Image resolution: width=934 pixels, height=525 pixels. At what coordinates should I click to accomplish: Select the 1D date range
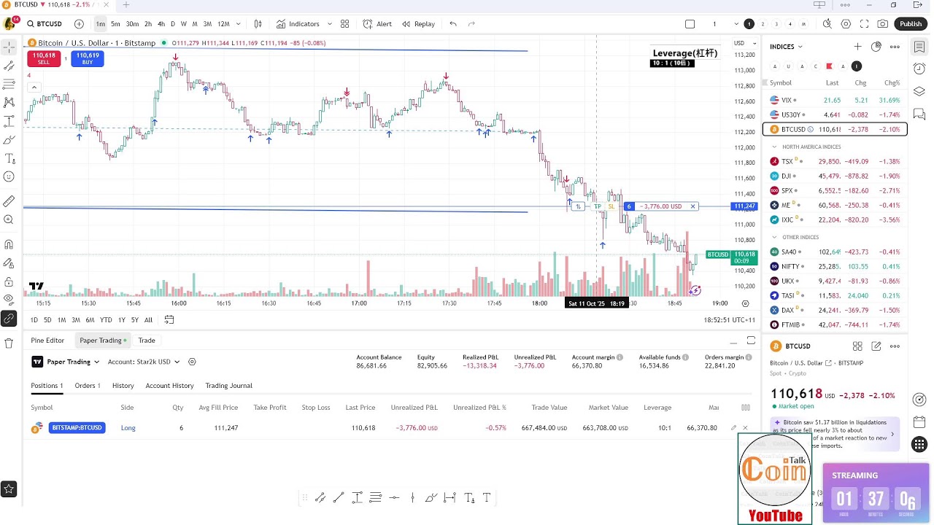pos(34,320)
